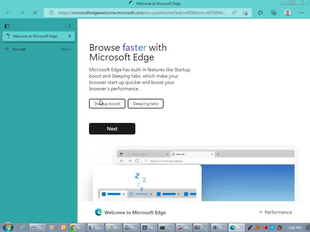
Task: Click the monitor network tray icon
Action: pyautogui.click(x=272, y=228)
